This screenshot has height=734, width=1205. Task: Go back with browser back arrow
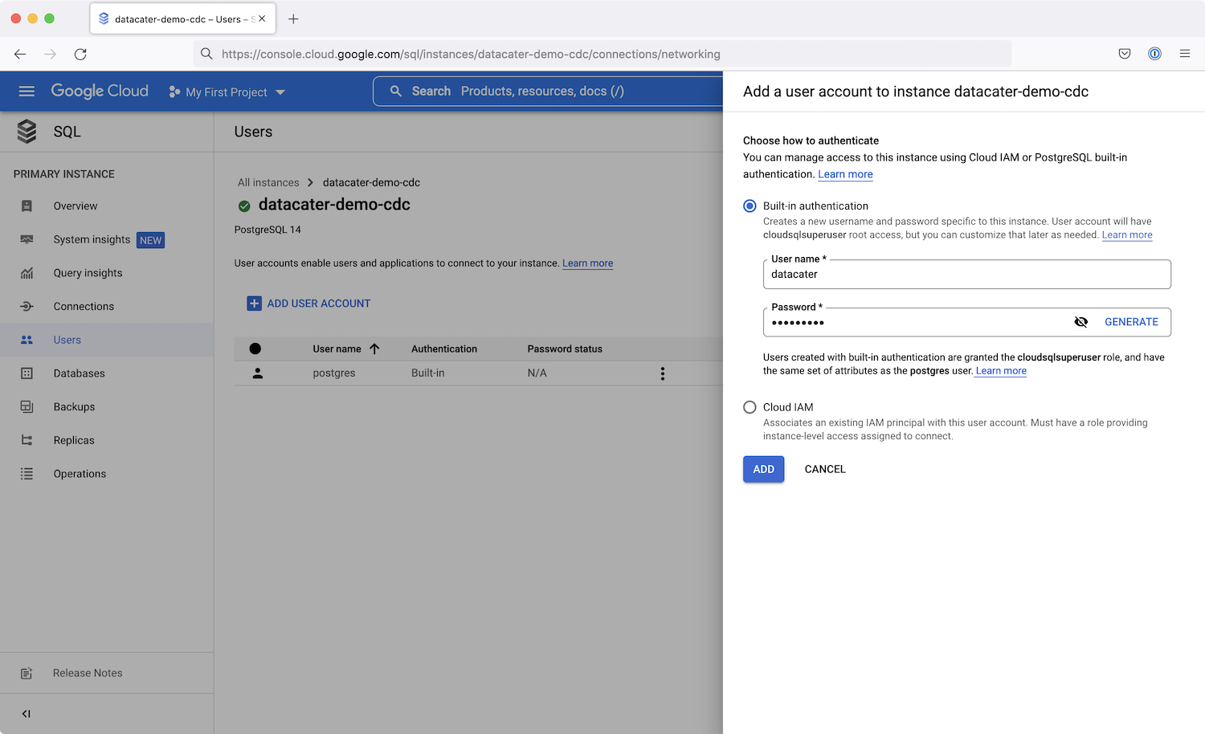20,54
